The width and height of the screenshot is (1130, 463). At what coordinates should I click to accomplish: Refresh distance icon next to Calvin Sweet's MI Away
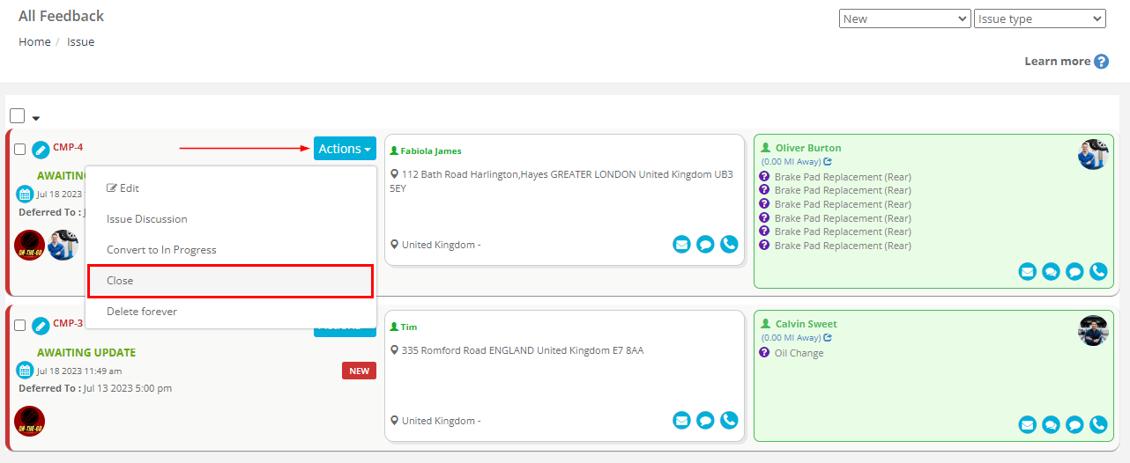coord(828,338)
